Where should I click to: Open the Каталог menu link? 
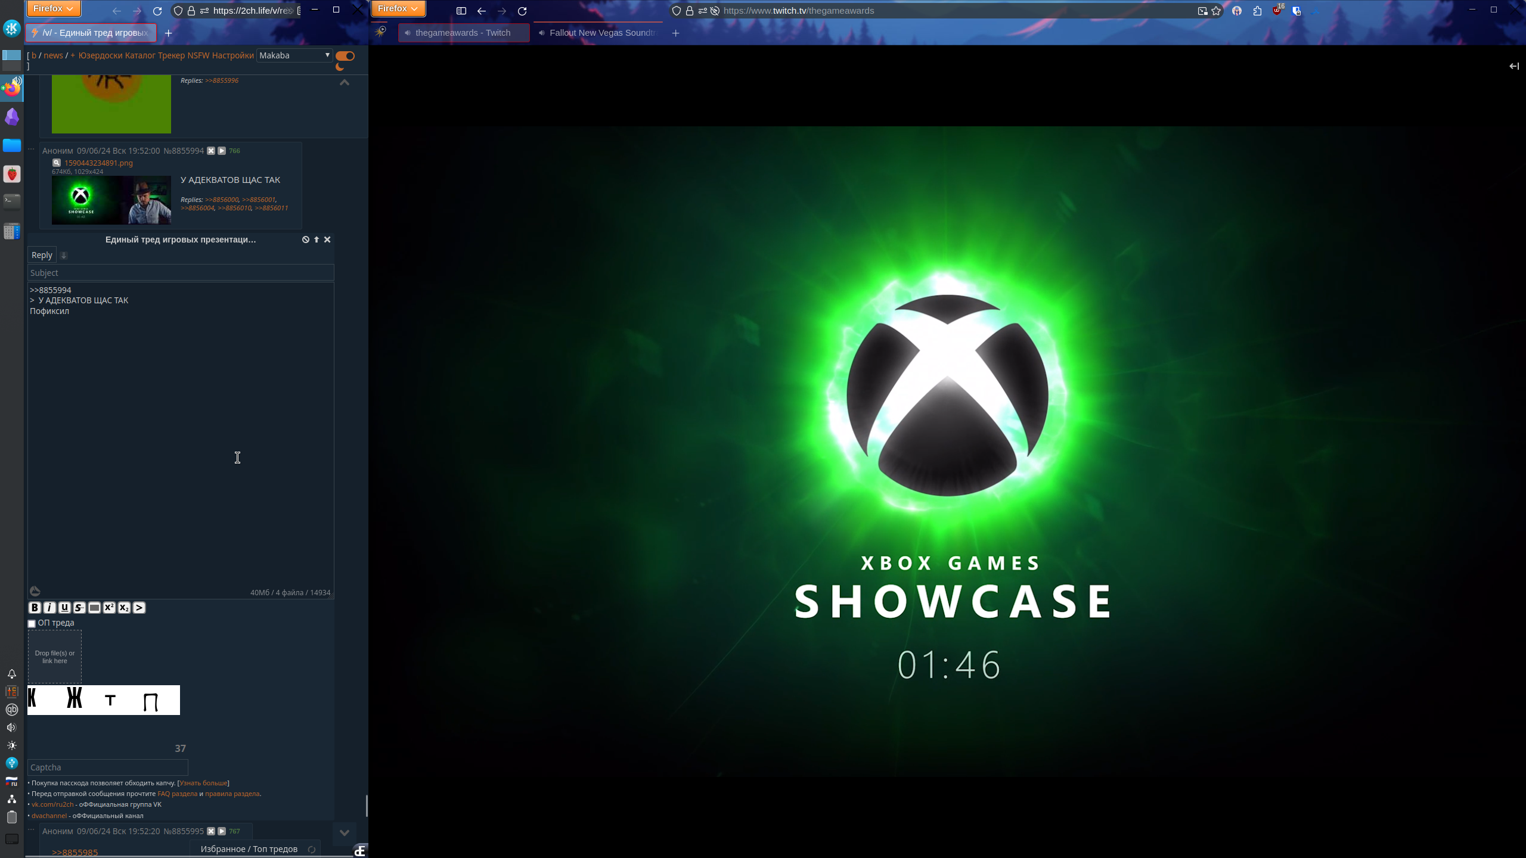coord(140,55)
